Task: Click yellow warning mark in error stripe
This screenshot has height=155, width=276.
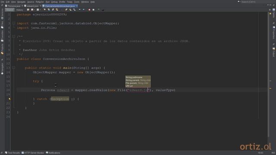Action: click(x=270, y=88)
